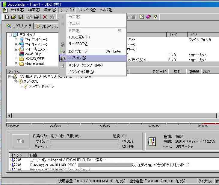Open the 編集(E) menu
Viewport: 219px width, 185px height.
34,10
